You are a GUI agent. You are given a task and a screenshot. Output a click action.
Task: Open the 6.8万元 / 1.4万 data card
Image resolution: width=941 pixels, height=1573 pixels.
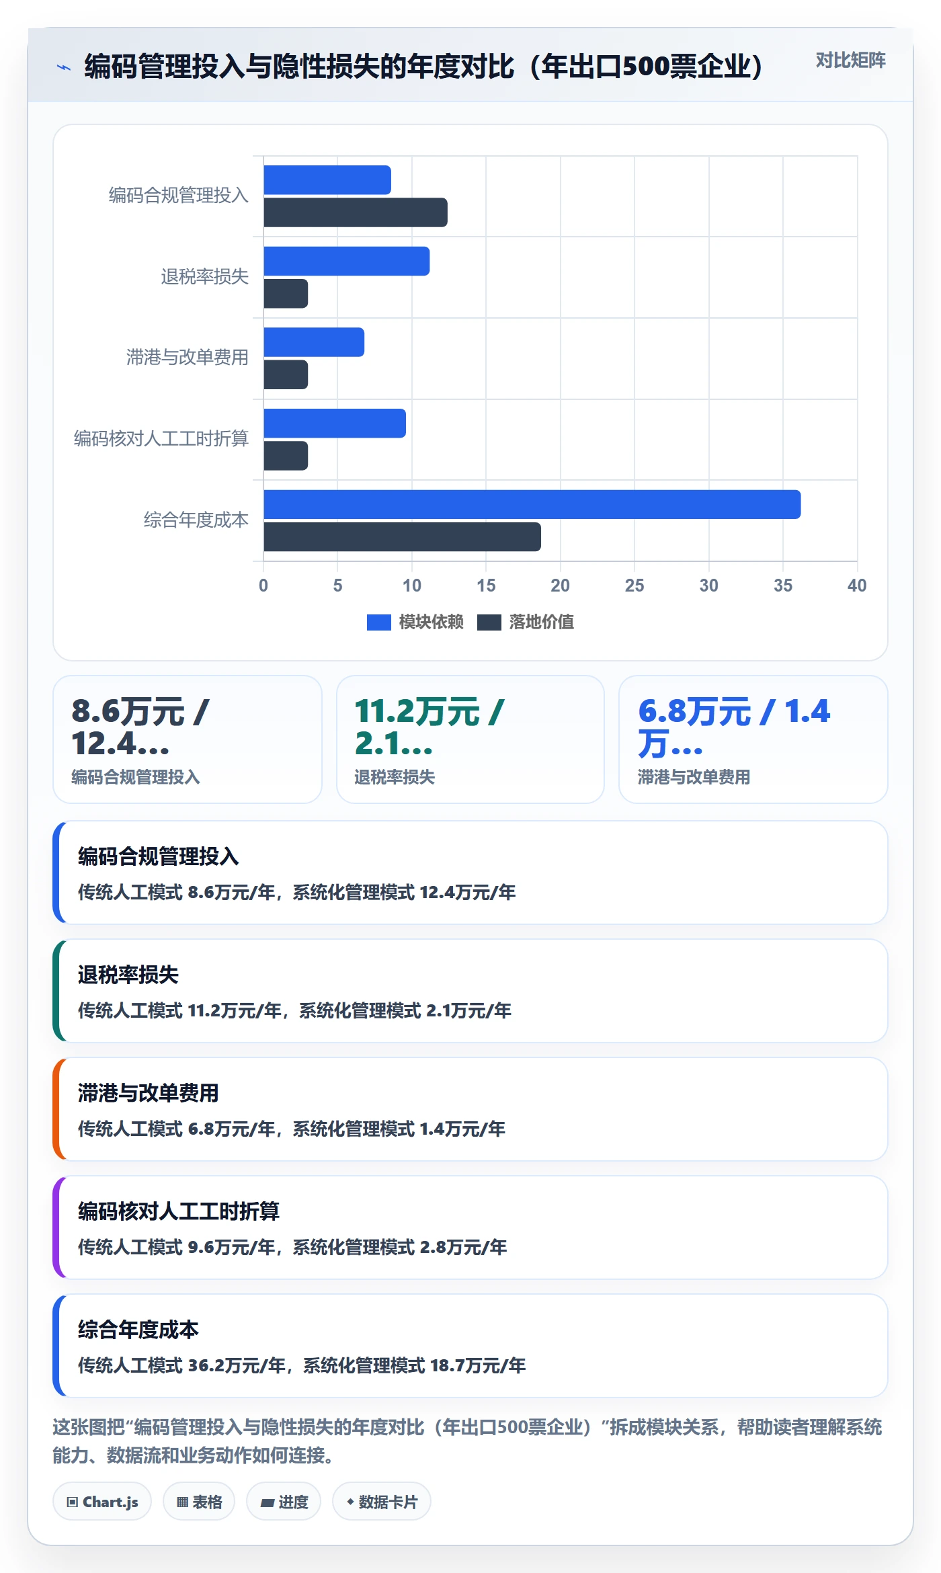pyautogui.click(x=753, y=739)
